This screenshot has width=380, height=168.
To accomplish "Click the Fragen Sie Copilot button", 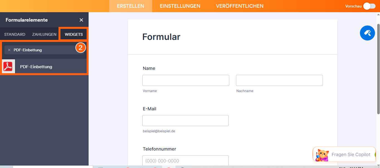I will coord(344,154).
